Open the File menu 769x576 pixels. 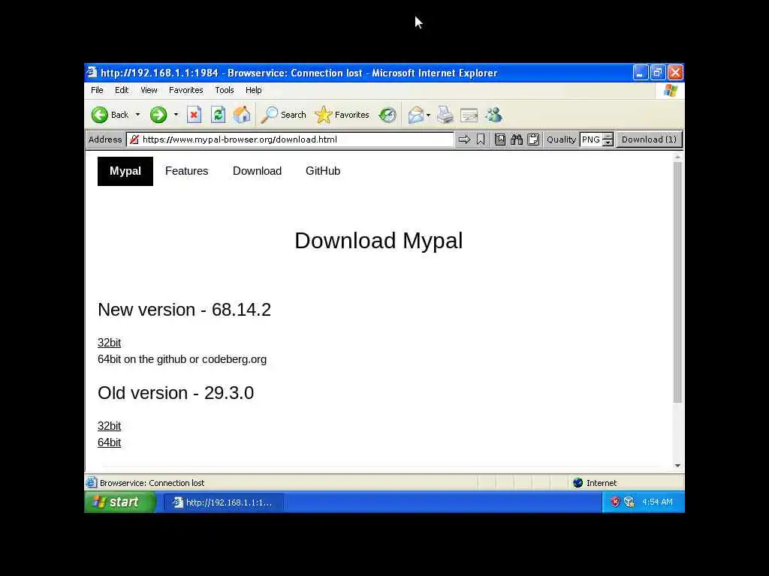click(97, 90)
